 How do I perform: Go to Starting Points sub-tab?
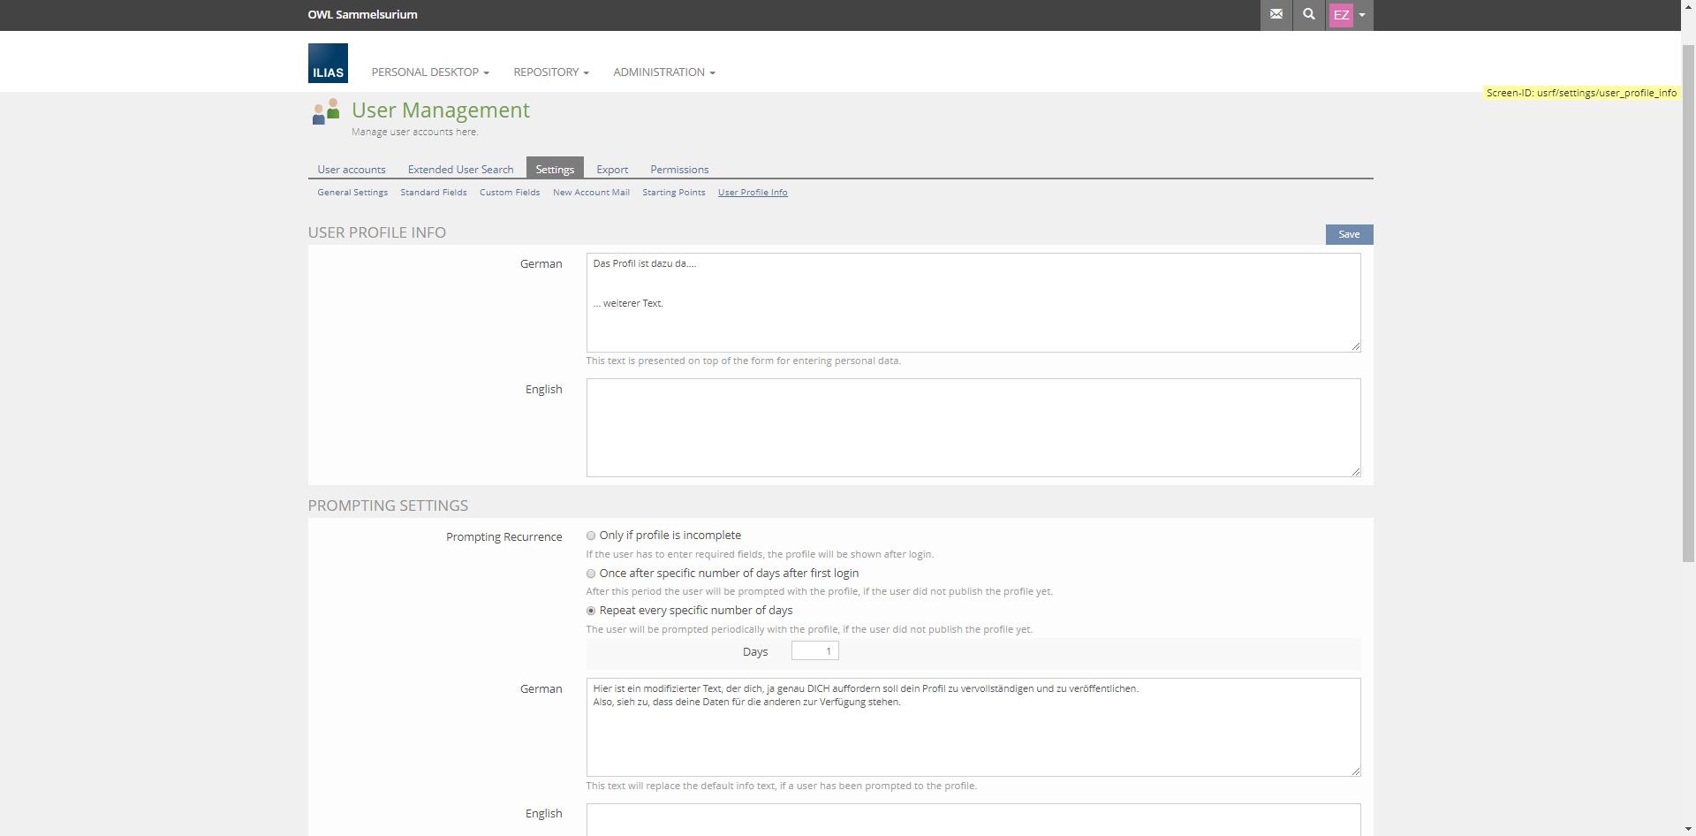(673, 193)
